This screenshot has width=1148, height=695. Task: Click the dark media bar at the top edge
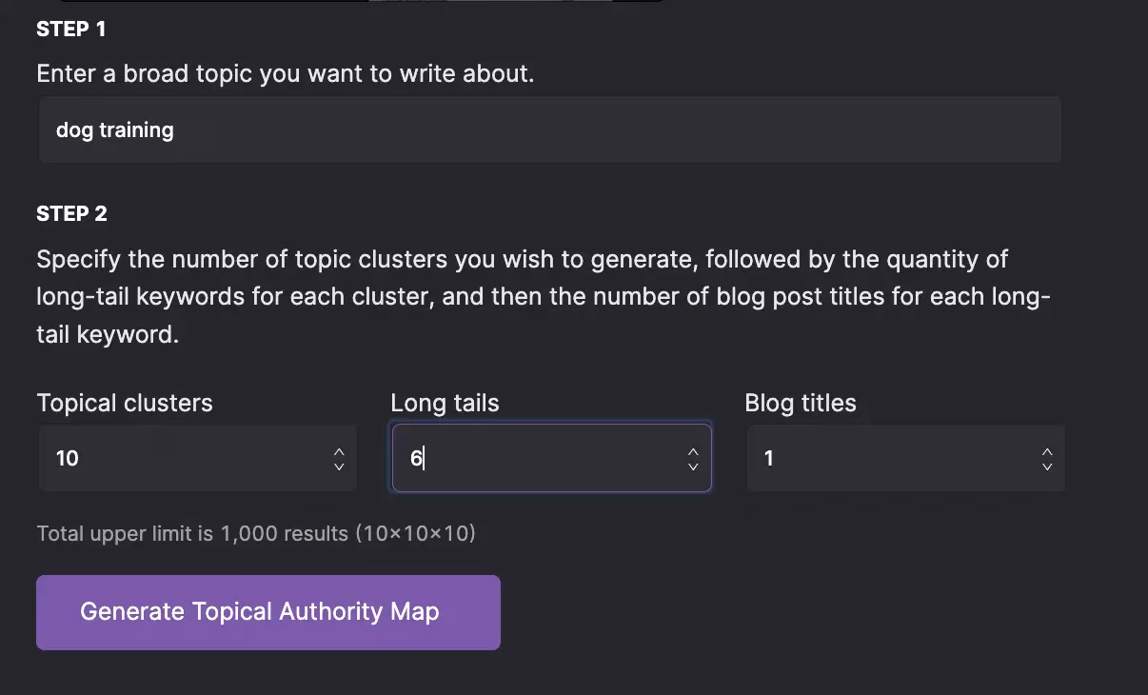pos(362,1)
